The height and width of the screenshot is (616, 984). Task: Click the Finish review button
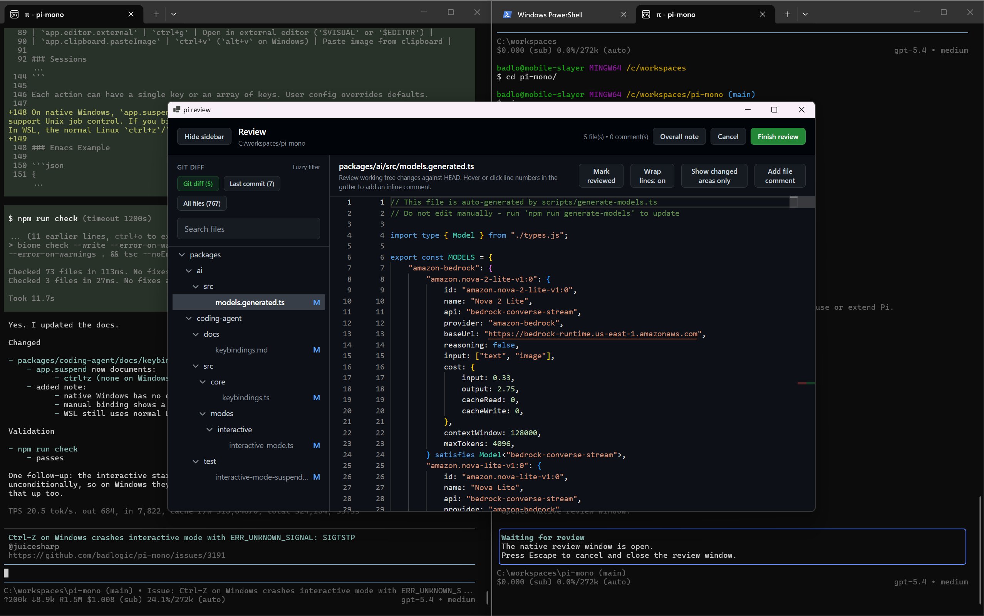coord(778,136)
